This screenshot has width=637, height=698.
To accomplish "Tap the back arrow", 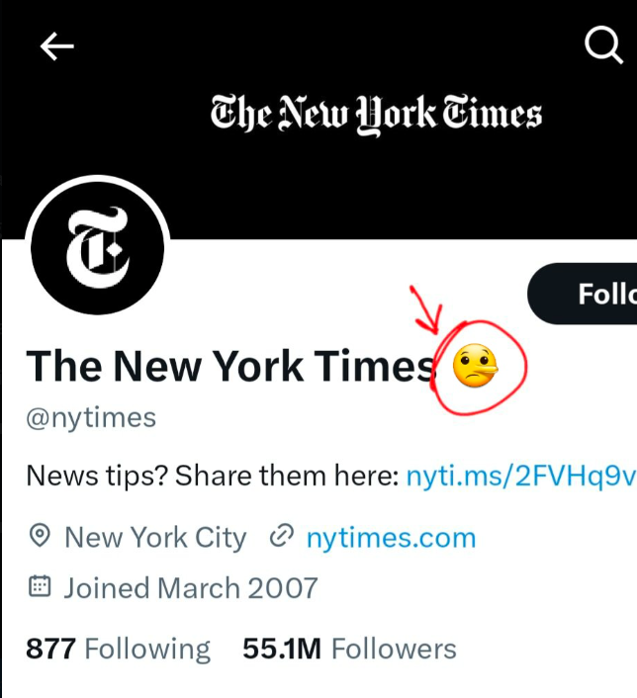I will 57,46.
